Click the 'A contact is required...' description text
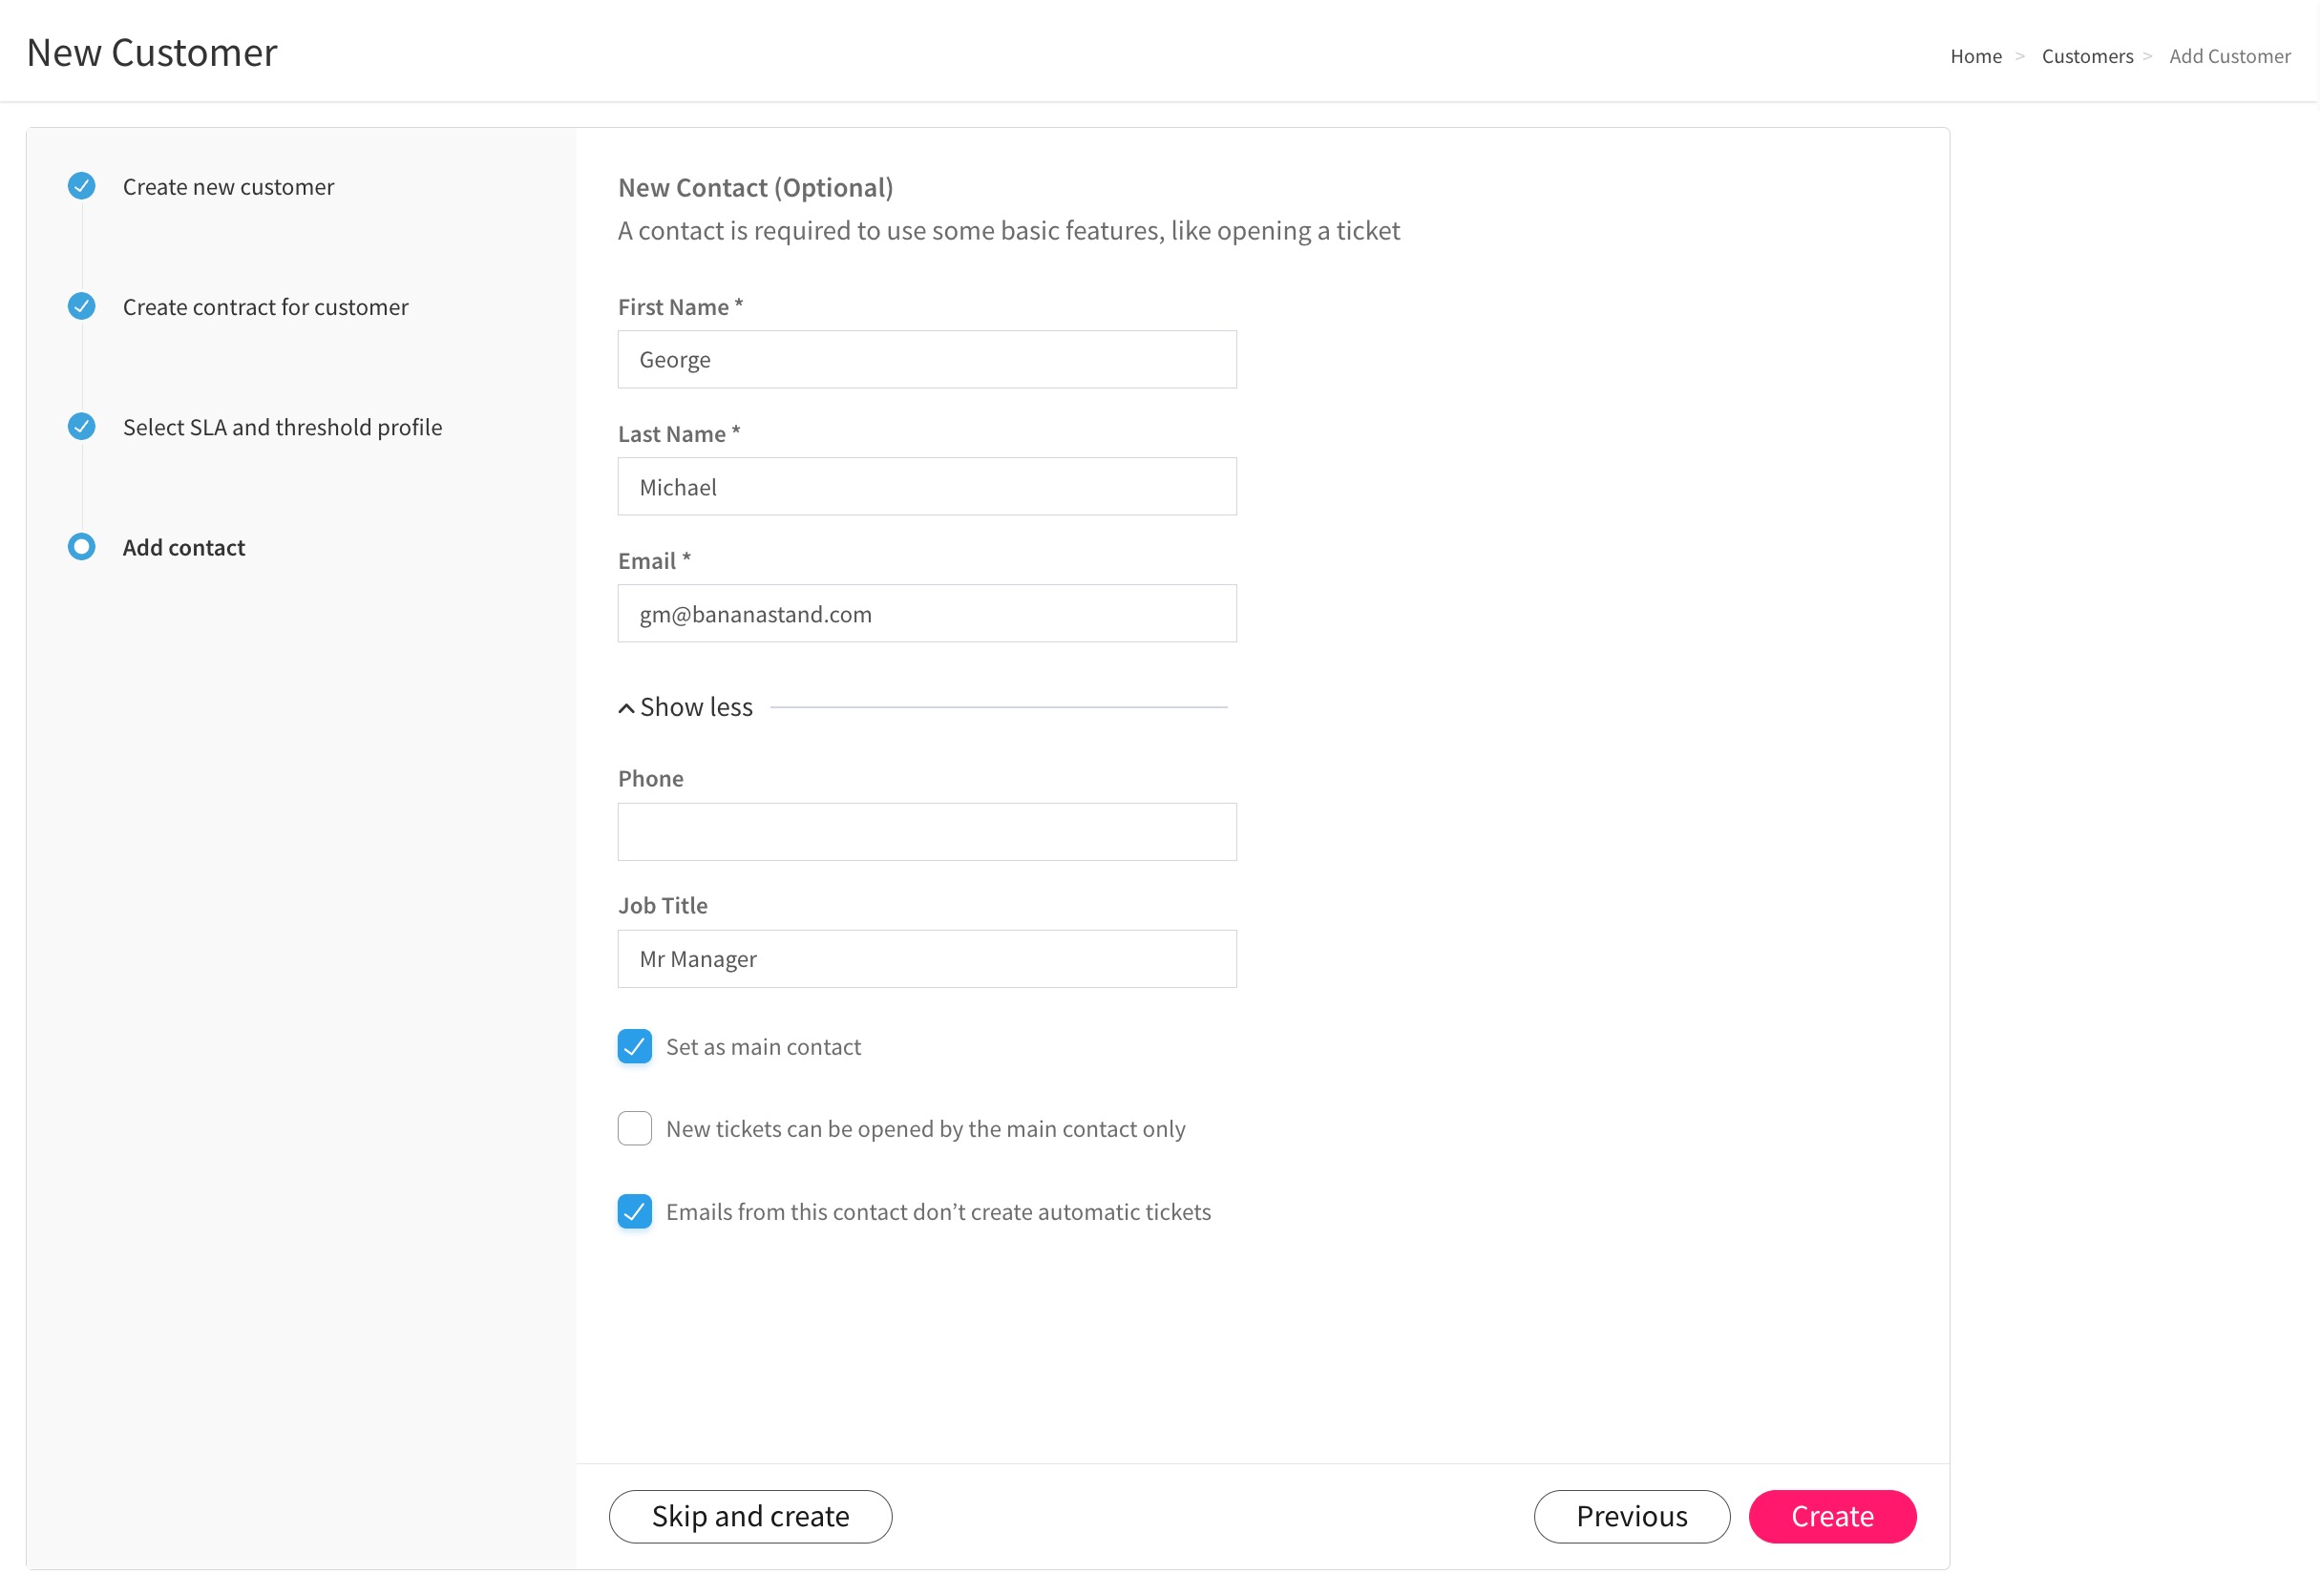Image resolution: width=2320 pixels, height=1596 pixels. point(1009,231)
